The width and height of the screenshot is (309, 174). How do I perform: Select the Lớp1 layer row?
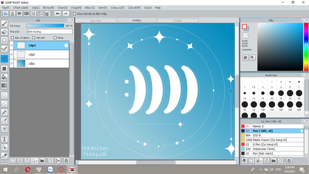pos(40,63)
